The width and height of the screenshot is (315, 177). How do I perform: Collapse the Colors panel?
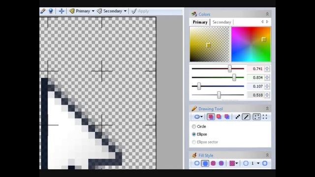click(x=267, y=14)
